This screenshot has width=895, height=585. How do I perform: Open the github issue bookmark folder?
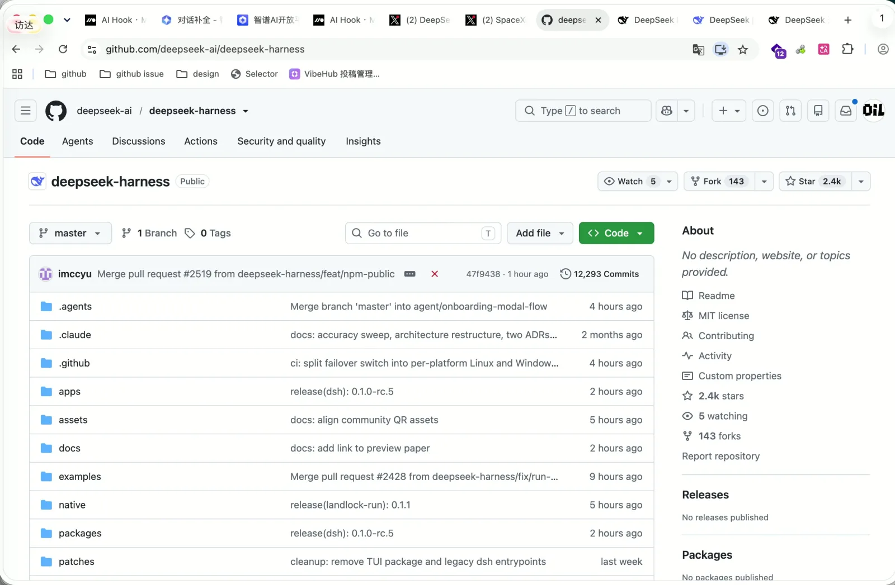point(132,74)
